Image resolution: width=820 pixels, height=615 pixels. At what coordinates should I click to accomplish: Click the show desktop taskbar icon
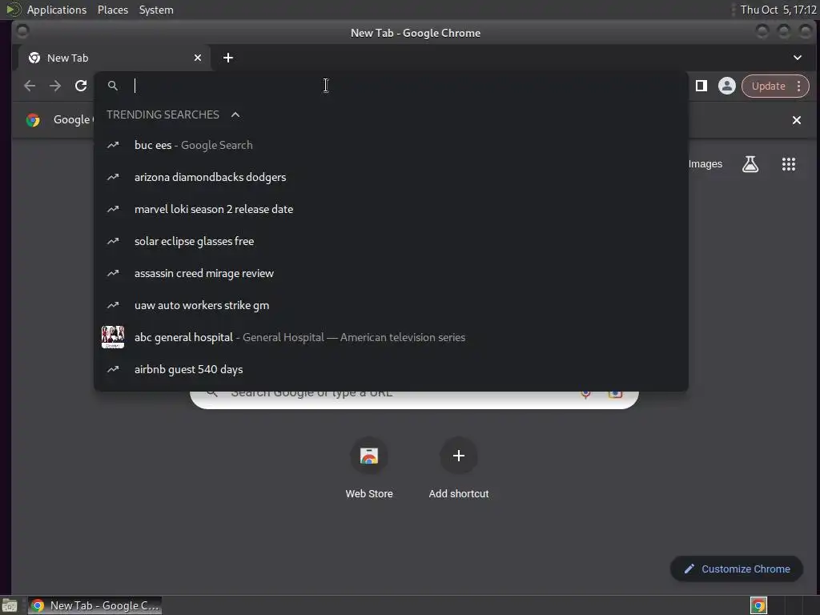tap(10, 605)
